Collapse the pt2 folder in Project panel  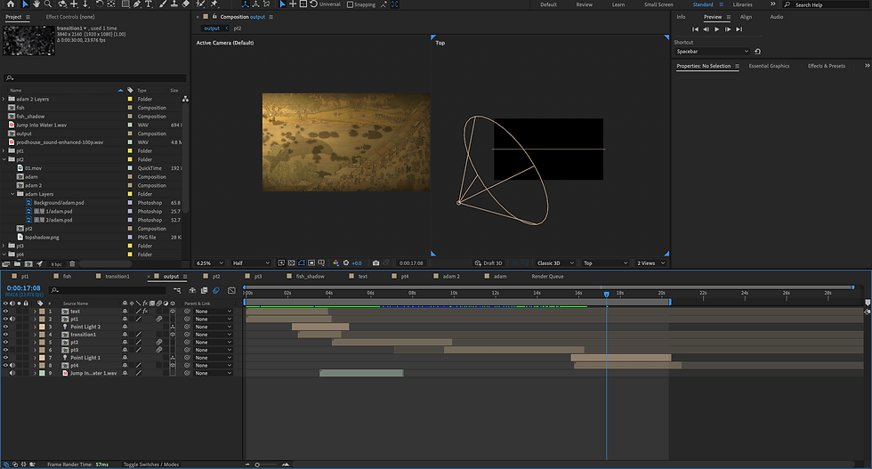pyautogui.click(x=4, y=159)
